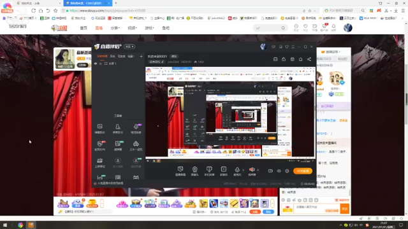408x229 pixels.
Task: Click the microphone icon in bottom toolbar
Action: point(237,171)
